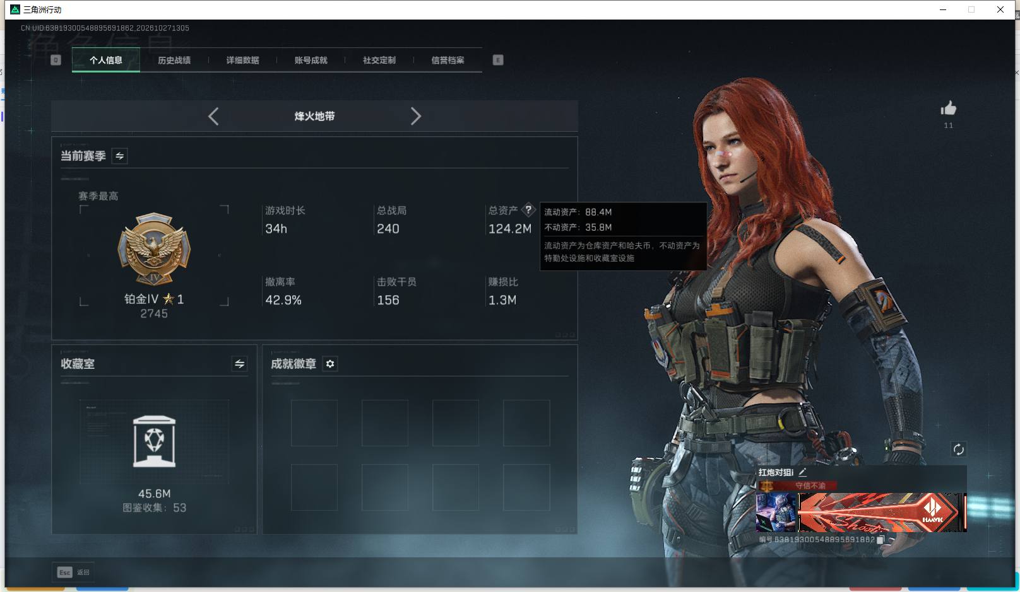The width and height of the screenshot is (1020, 592).
Task: Open the 详细数据 tab
Action: coord(242,61)
